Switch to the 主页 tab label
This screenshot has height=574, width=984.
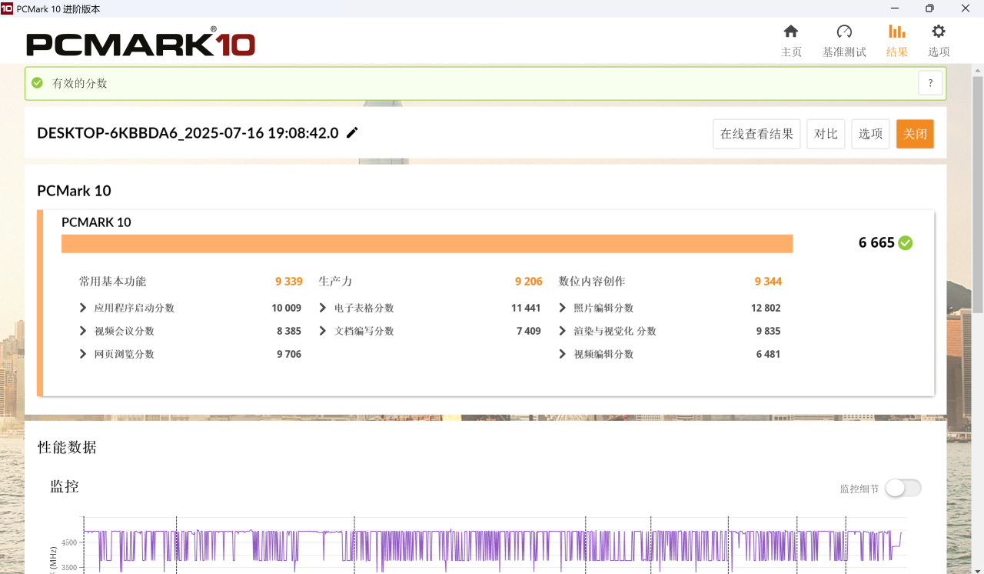791,52
